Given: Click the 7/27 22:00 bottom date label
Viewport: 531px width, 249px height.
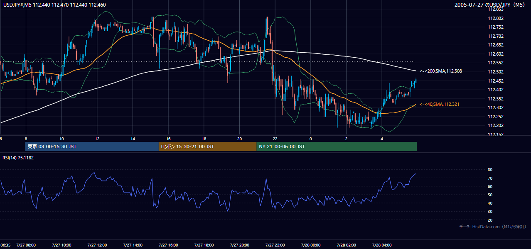Looking at the screenshot, I should click(x=275, y=245).
